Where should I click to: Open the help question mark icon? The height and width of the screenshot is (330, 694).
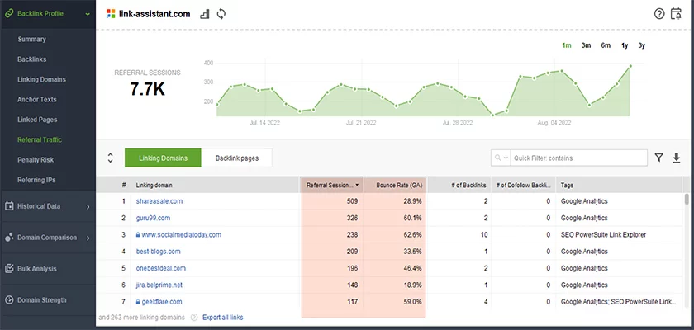tap(659, 14)
